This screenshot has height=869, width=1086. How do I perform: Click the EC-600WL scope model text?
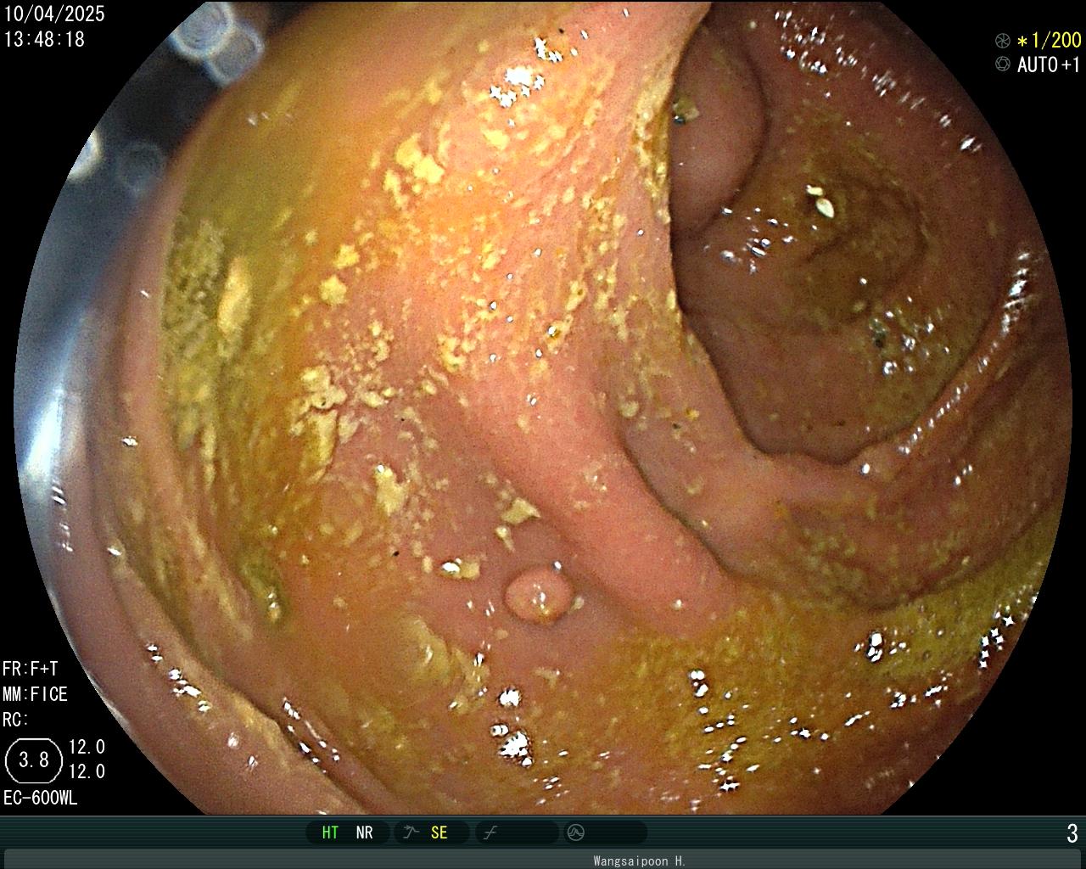(x=40, y=798)
